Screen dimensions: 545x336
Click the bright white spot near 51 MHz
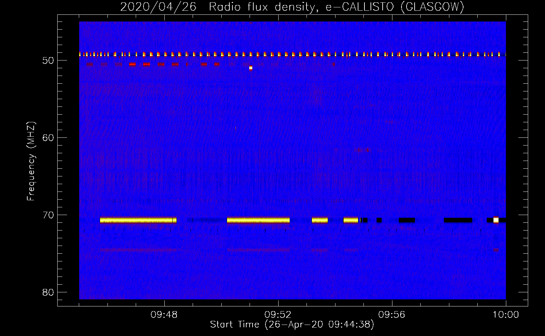251,68
